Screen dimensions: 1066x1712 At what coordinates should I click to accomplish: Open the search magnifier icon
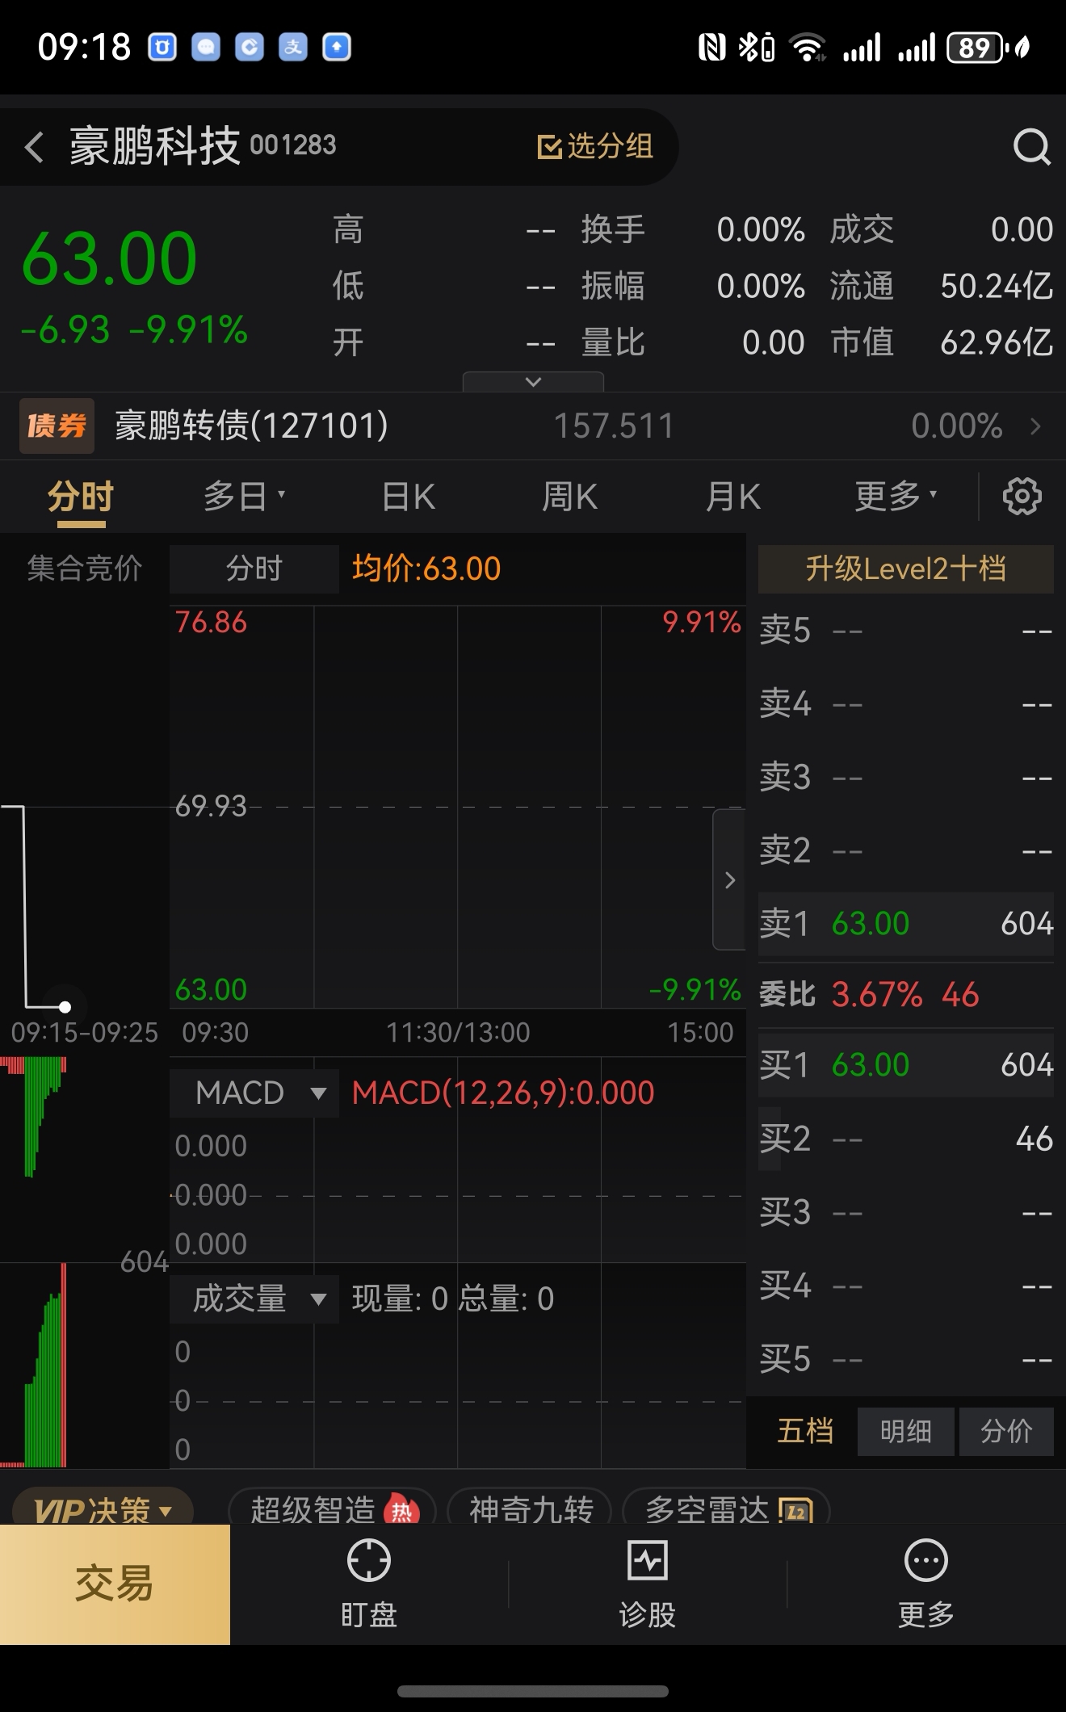pos(1031,147)
